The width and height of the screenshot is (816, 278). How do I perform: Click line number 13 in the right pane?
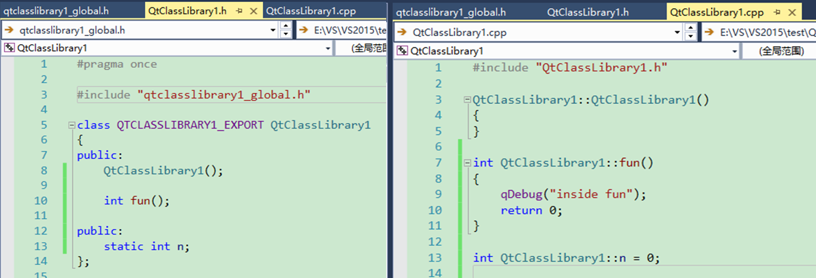(435, 258)
